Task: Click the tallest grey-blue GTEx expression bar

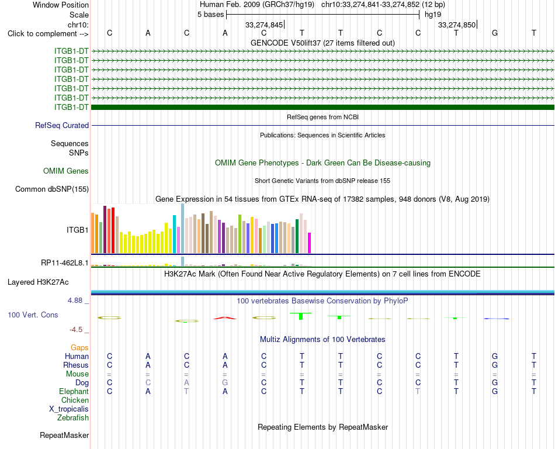Action: (x=183, y=229)
